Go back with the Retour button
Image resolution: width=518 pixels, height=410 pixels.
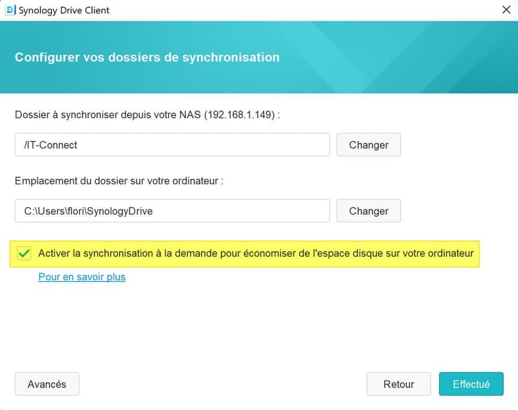(398, 384)
